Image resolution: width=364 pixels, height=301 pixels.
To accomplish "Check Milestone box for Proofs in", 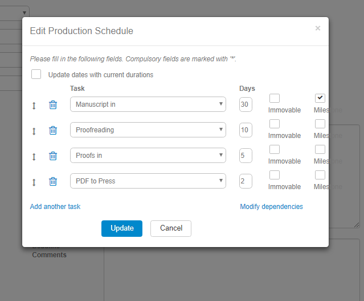I will click(x=320, y=149).
